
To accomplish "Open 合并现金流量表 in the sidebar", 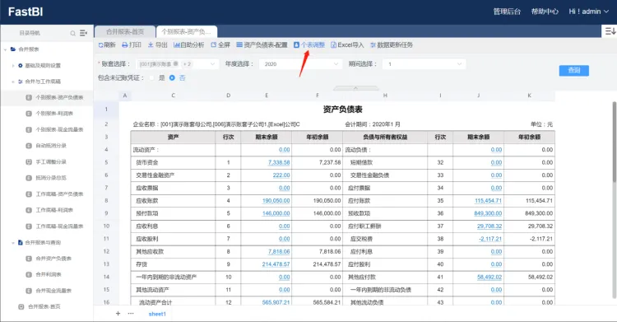I will coord(53,291).
